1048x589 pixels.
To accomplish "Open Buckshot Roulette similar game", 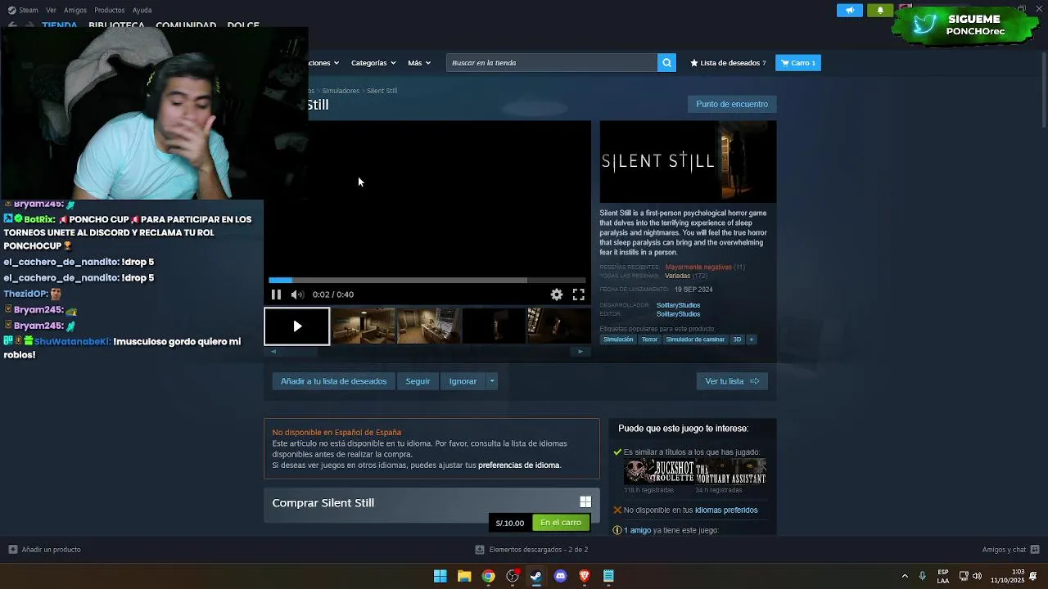I will point(659,472).
